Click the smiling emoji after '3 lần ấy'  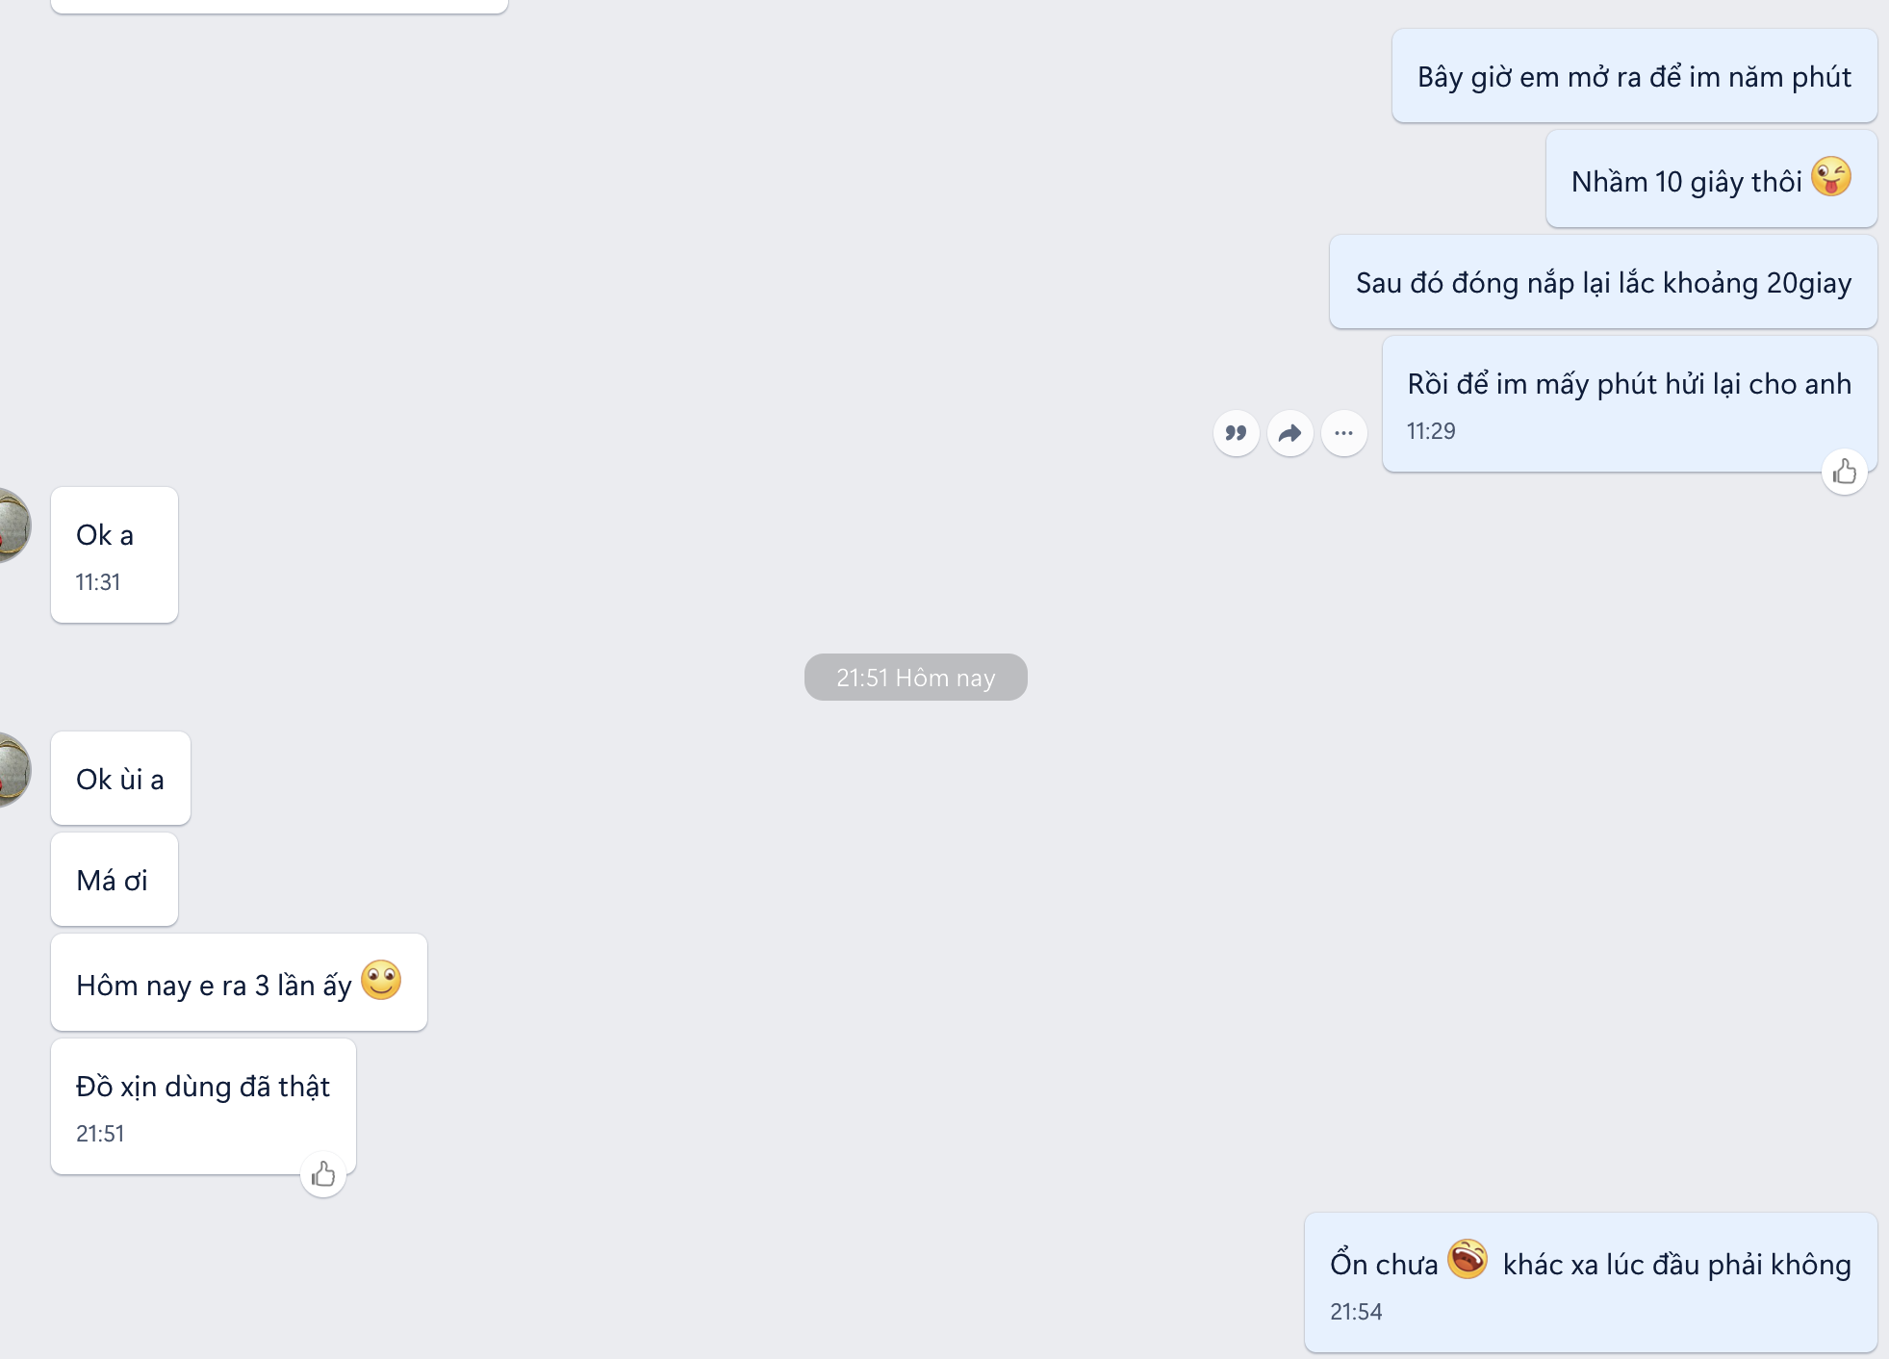381,981
